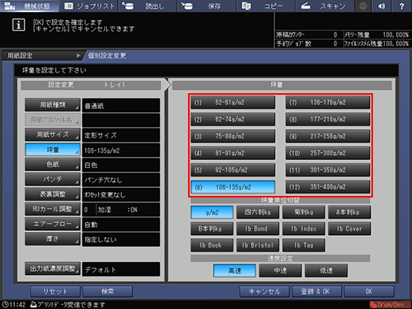Set speed to 低速 low speed
The width and height of the screenshot is (412, 309).
pyautogui.click(x=326, y=271)
